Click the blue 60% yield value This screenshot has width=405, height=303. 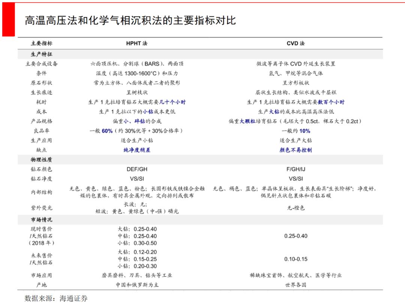click(x=107, y=131)
